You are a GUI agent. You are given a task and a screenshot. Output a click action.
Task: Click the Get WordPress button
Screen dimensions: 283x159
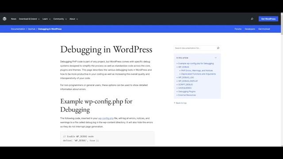[x=268, y=19]
